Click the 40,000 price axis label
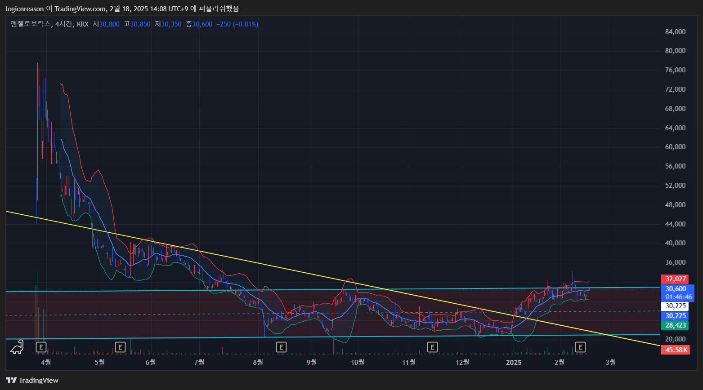 click(675, 243)
